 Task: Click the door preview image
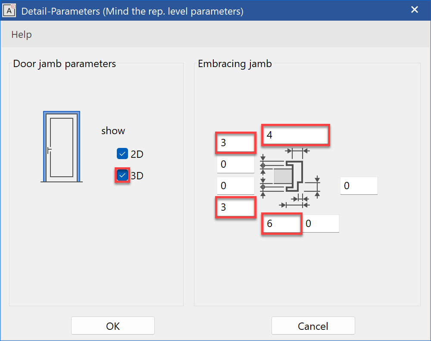click(x=62, y=146)
